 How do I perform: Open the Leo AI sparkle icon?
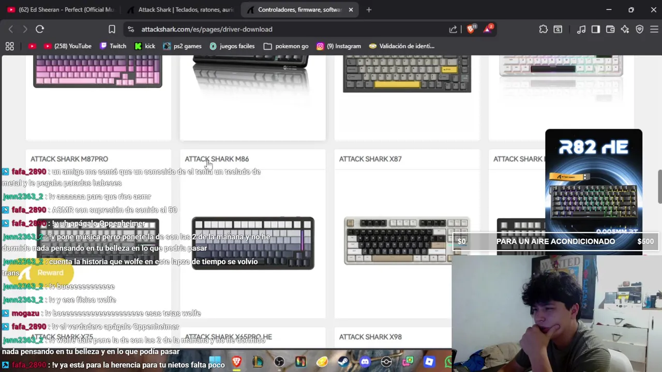(x=625, y=29)
